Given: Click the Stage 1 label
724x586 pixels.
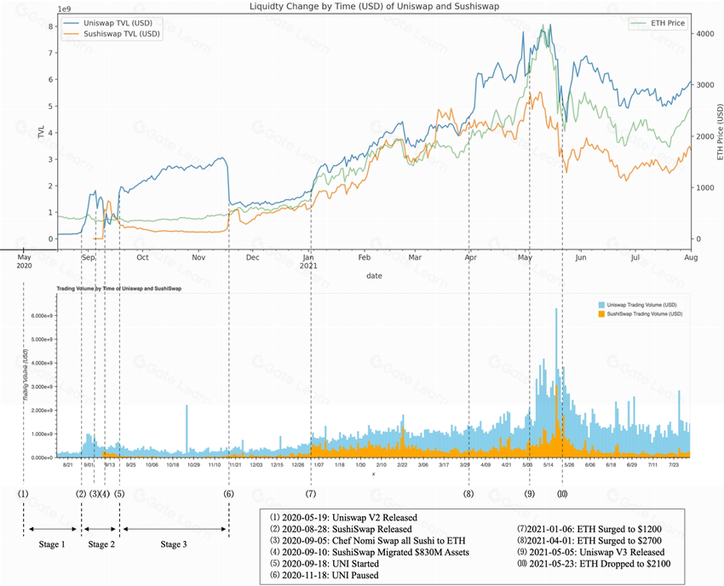Looking at the screenshot, I should [51, 544].
